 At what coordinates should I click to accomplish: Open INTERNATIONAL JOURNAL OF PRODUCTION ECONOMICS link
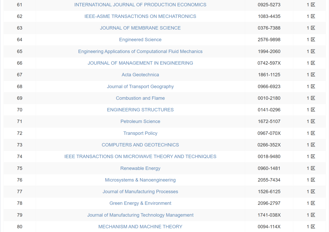(x=140, y=5)
